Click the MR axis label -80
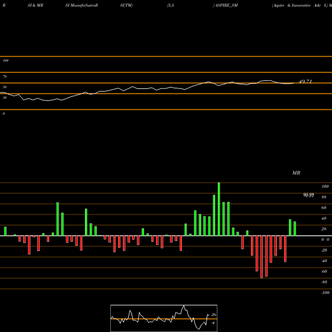 click(x=324, y=282)
